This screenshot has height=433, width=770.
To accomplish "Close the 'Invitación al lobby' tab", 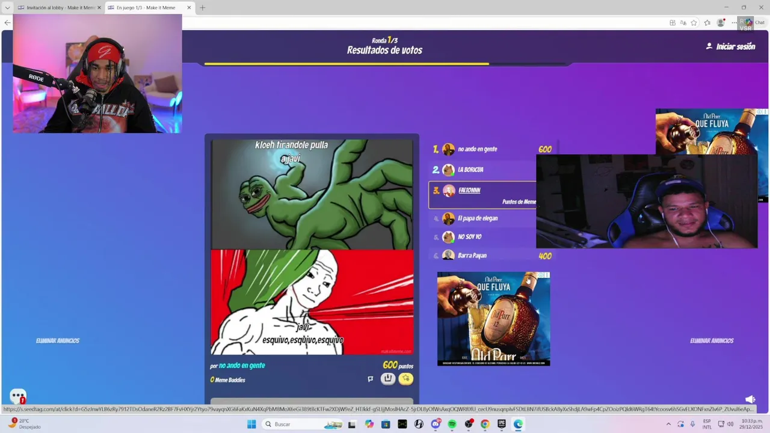I will [99, 8].
